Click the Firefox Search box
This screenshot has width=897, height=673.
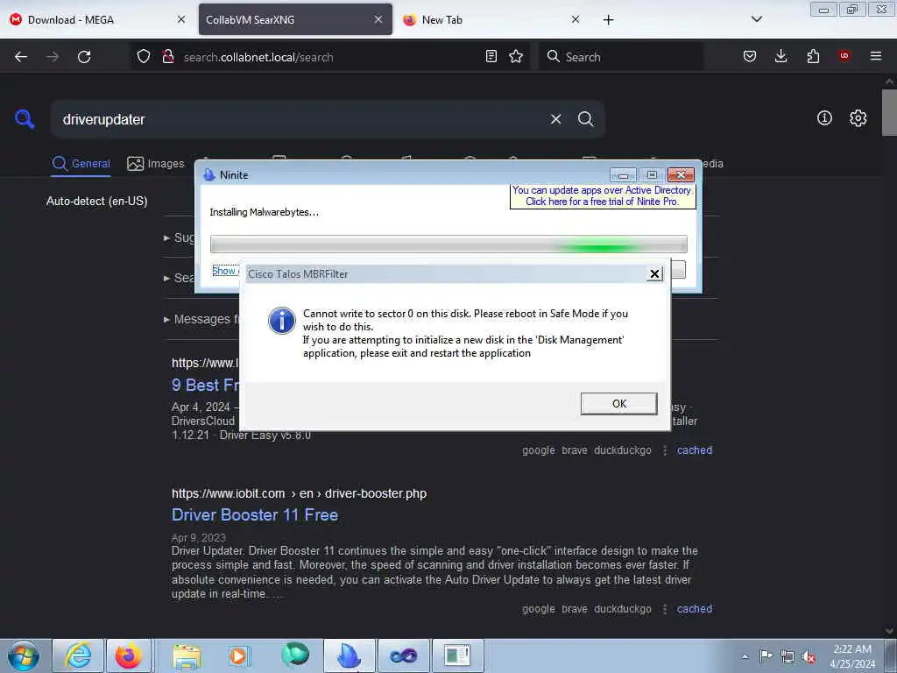[621, 57]
